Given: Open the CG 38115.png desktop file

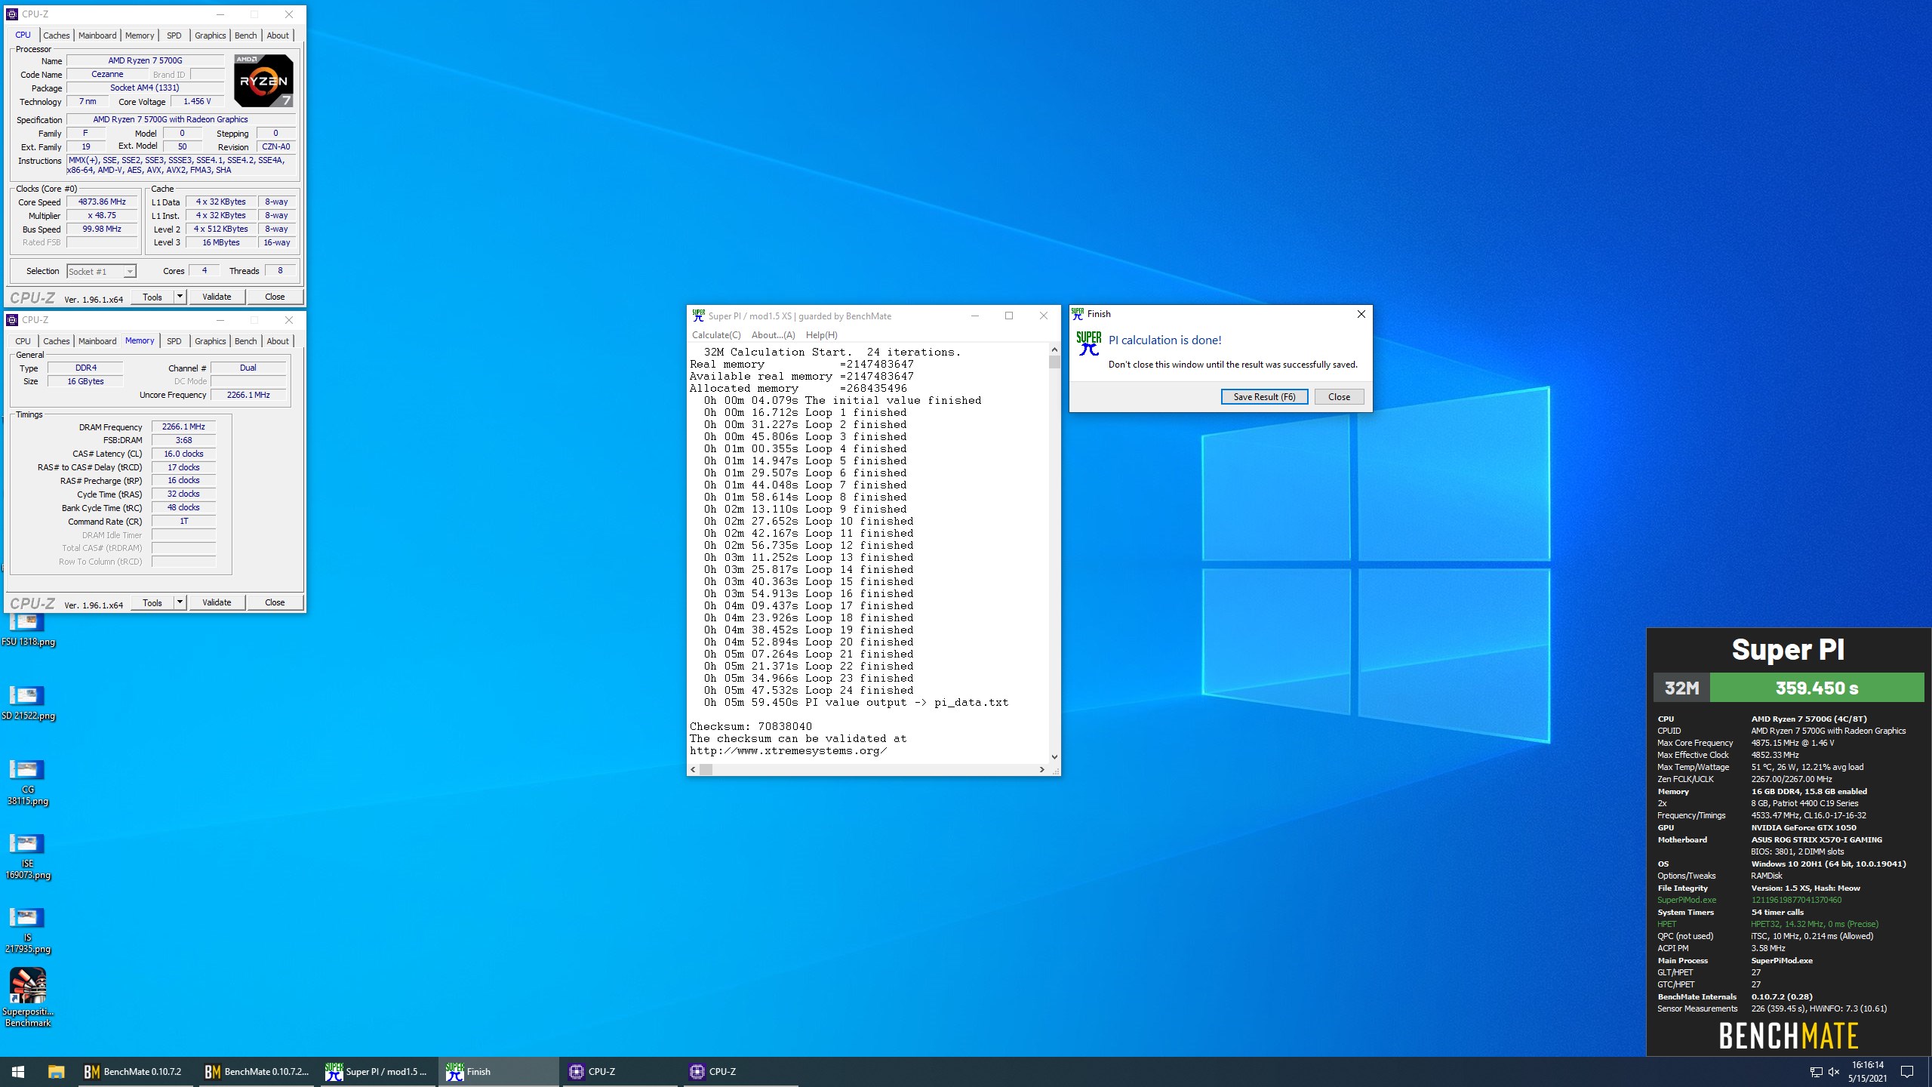Looking at the screenshot, I should click(28, 782).
